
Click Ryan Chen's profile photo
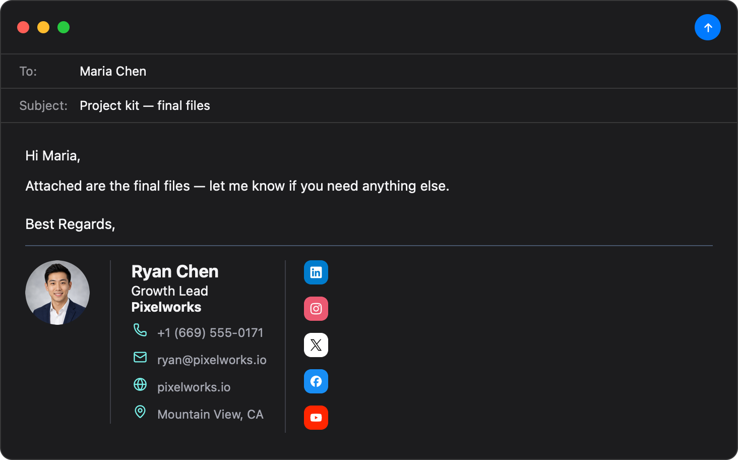point(57,293)
